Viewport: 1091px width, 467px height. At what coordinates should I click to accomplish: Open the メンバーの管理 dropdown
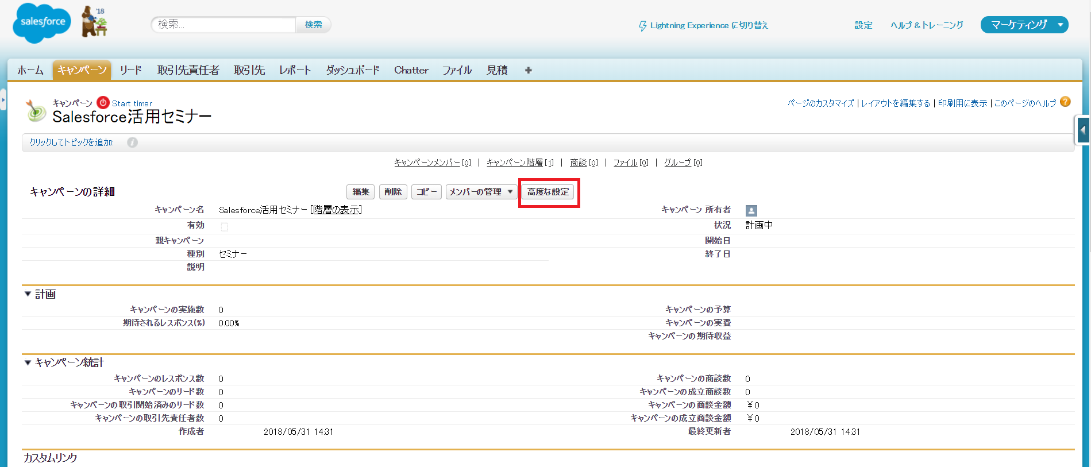click(x=481, y=192)
